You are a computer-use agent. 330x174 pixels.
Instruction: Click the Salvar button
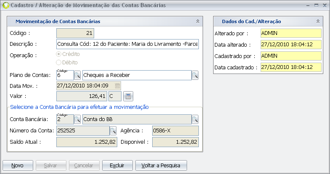pos(51,165)
